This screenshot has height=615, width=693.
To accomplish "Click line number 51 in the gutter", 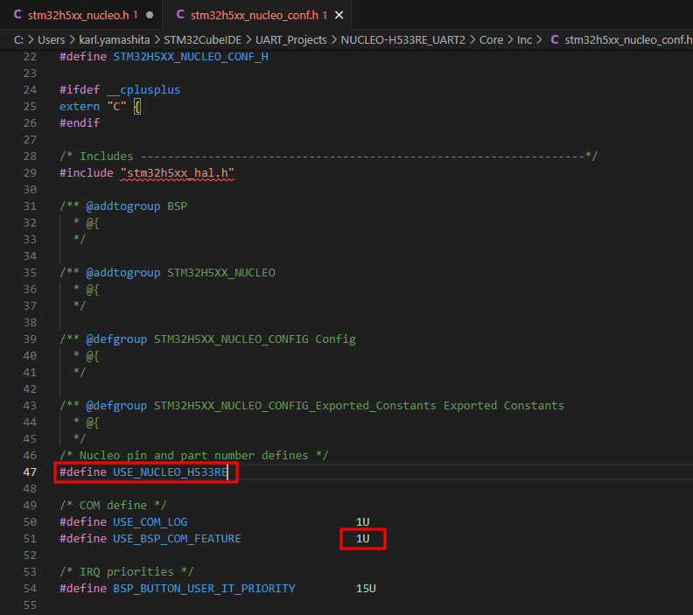I will [x=30, y=539].
